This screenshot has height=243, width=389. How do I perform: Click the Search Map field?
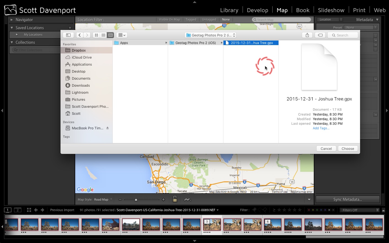tap(281, 20)
